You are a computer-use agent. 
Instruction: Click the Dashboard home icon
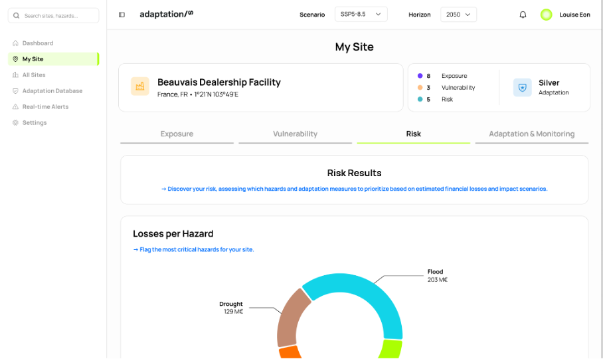coord(16,43)
